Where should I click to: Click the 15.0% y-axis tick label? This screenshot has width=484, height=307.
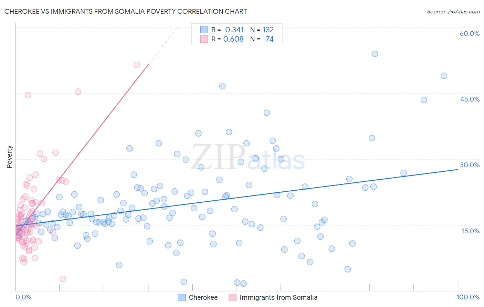470,231
